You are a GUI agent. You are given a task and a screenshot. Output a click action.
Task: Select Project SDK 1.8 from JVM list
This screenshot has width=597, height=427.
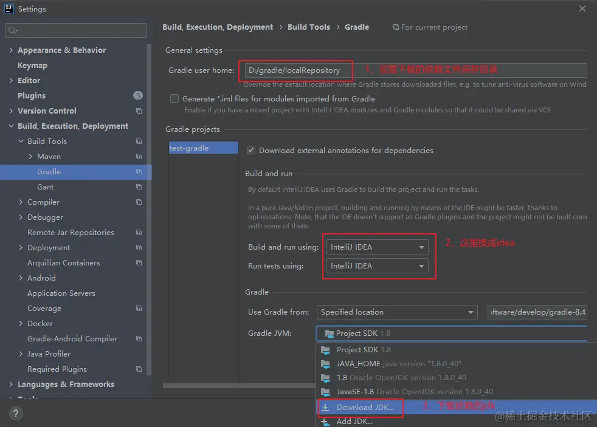[x=457, y=350]
